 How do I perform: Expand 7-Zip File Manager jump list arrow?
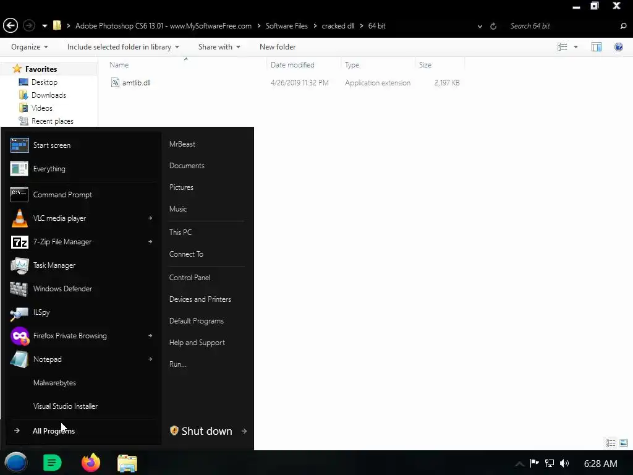150,242
